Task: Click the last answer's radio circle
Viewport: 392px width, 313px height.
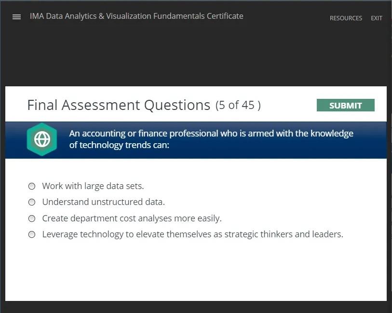Action: tap(31, 234)
